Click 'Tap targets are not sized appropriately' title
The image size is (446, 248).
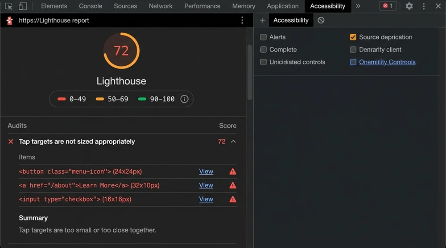[77, 141]
